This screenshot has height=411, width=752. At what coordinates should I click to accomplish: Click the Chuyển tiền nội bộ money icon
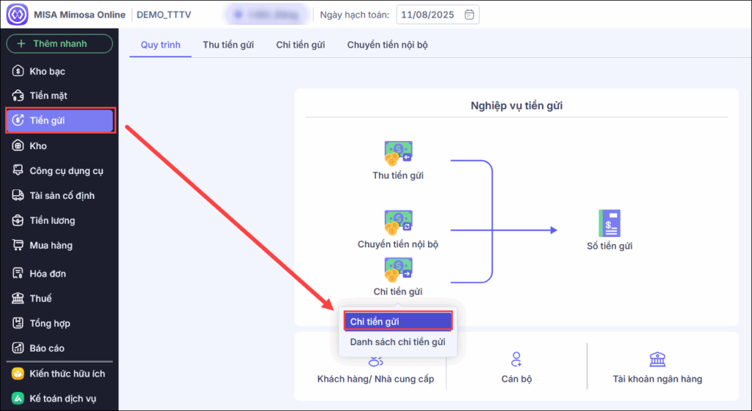coord(398,222)
